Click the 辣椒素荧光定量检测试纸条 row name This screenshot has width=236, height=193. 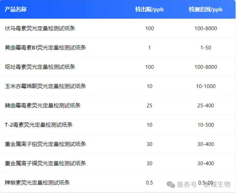pos(37,183)
